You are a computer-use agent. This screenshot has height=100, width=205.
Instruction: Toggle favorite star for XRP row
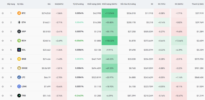click(x=3, y=31)
